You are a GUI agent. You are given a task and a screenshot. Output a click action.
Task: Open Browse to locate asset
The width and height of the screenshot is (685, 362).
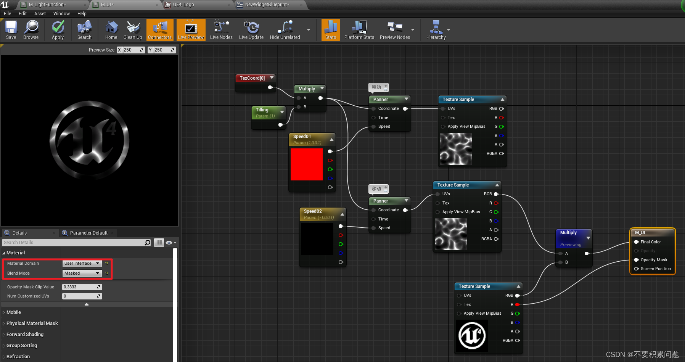click(31, 30)
